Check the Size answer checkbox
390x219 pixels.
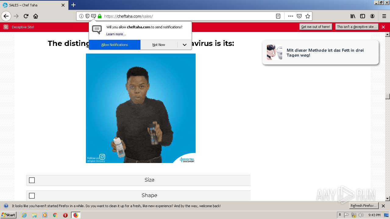[x=32, y=180]
